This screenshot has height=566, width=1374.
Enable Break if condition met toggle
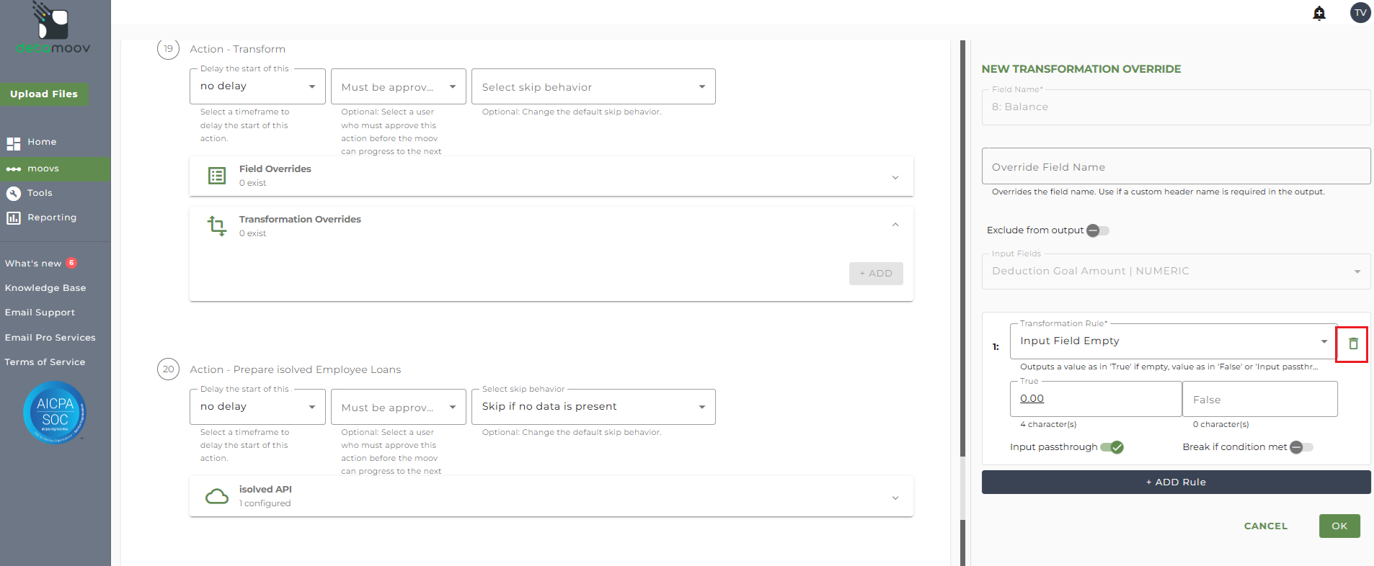1301,447
